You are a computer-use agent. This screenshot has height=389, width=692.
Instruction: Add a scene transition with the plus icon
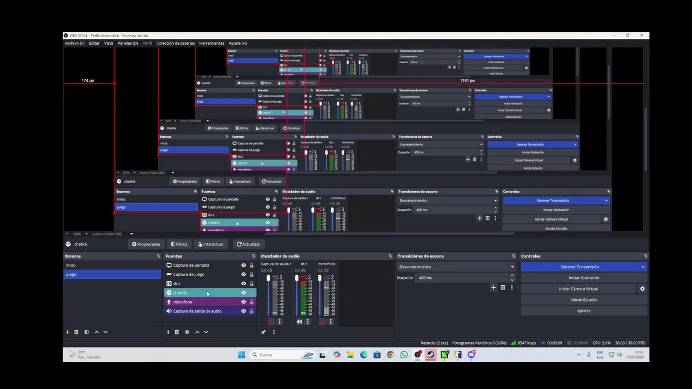[x=493, y=287]
